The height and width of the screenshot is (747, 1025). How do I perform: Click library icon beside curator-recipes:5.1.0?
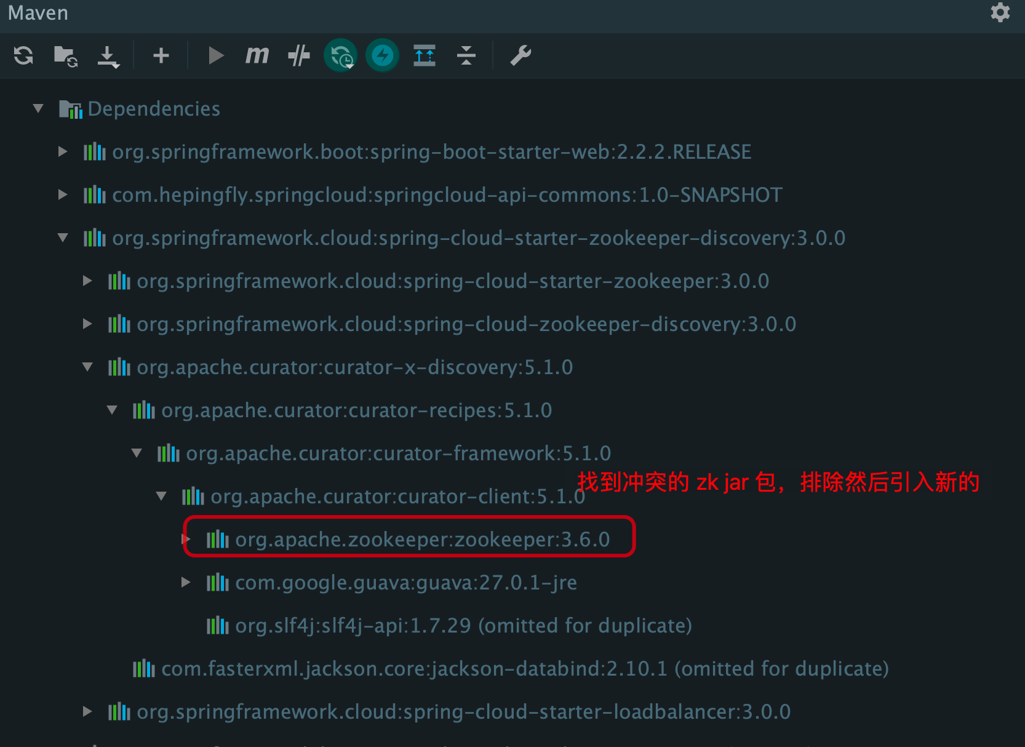[143, 410]
